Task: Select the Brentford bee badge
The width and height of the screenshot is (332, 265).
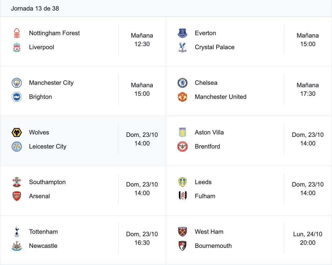Action: (x=183, y=147)
